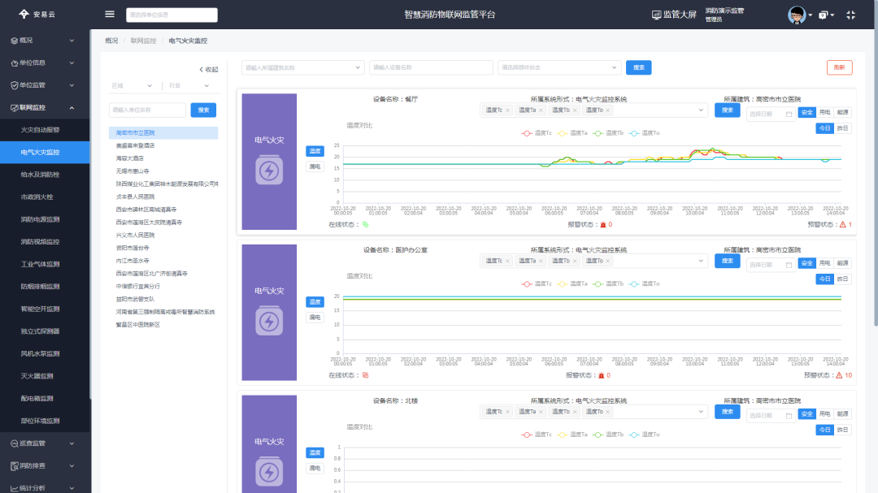
Task: Expand temperature tag selector on 餐厅 card
Action: point(701,110)
